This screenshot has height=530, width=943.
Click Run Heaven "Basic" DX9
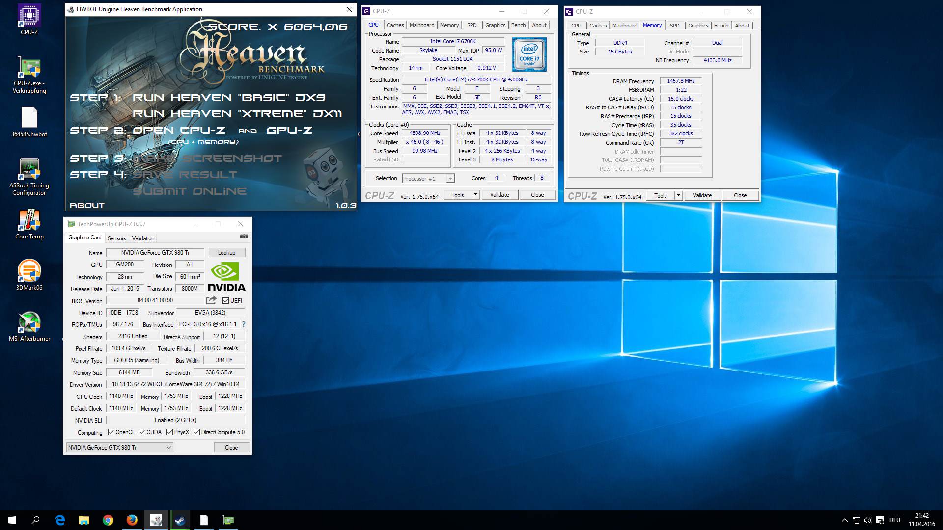point(229,98)
